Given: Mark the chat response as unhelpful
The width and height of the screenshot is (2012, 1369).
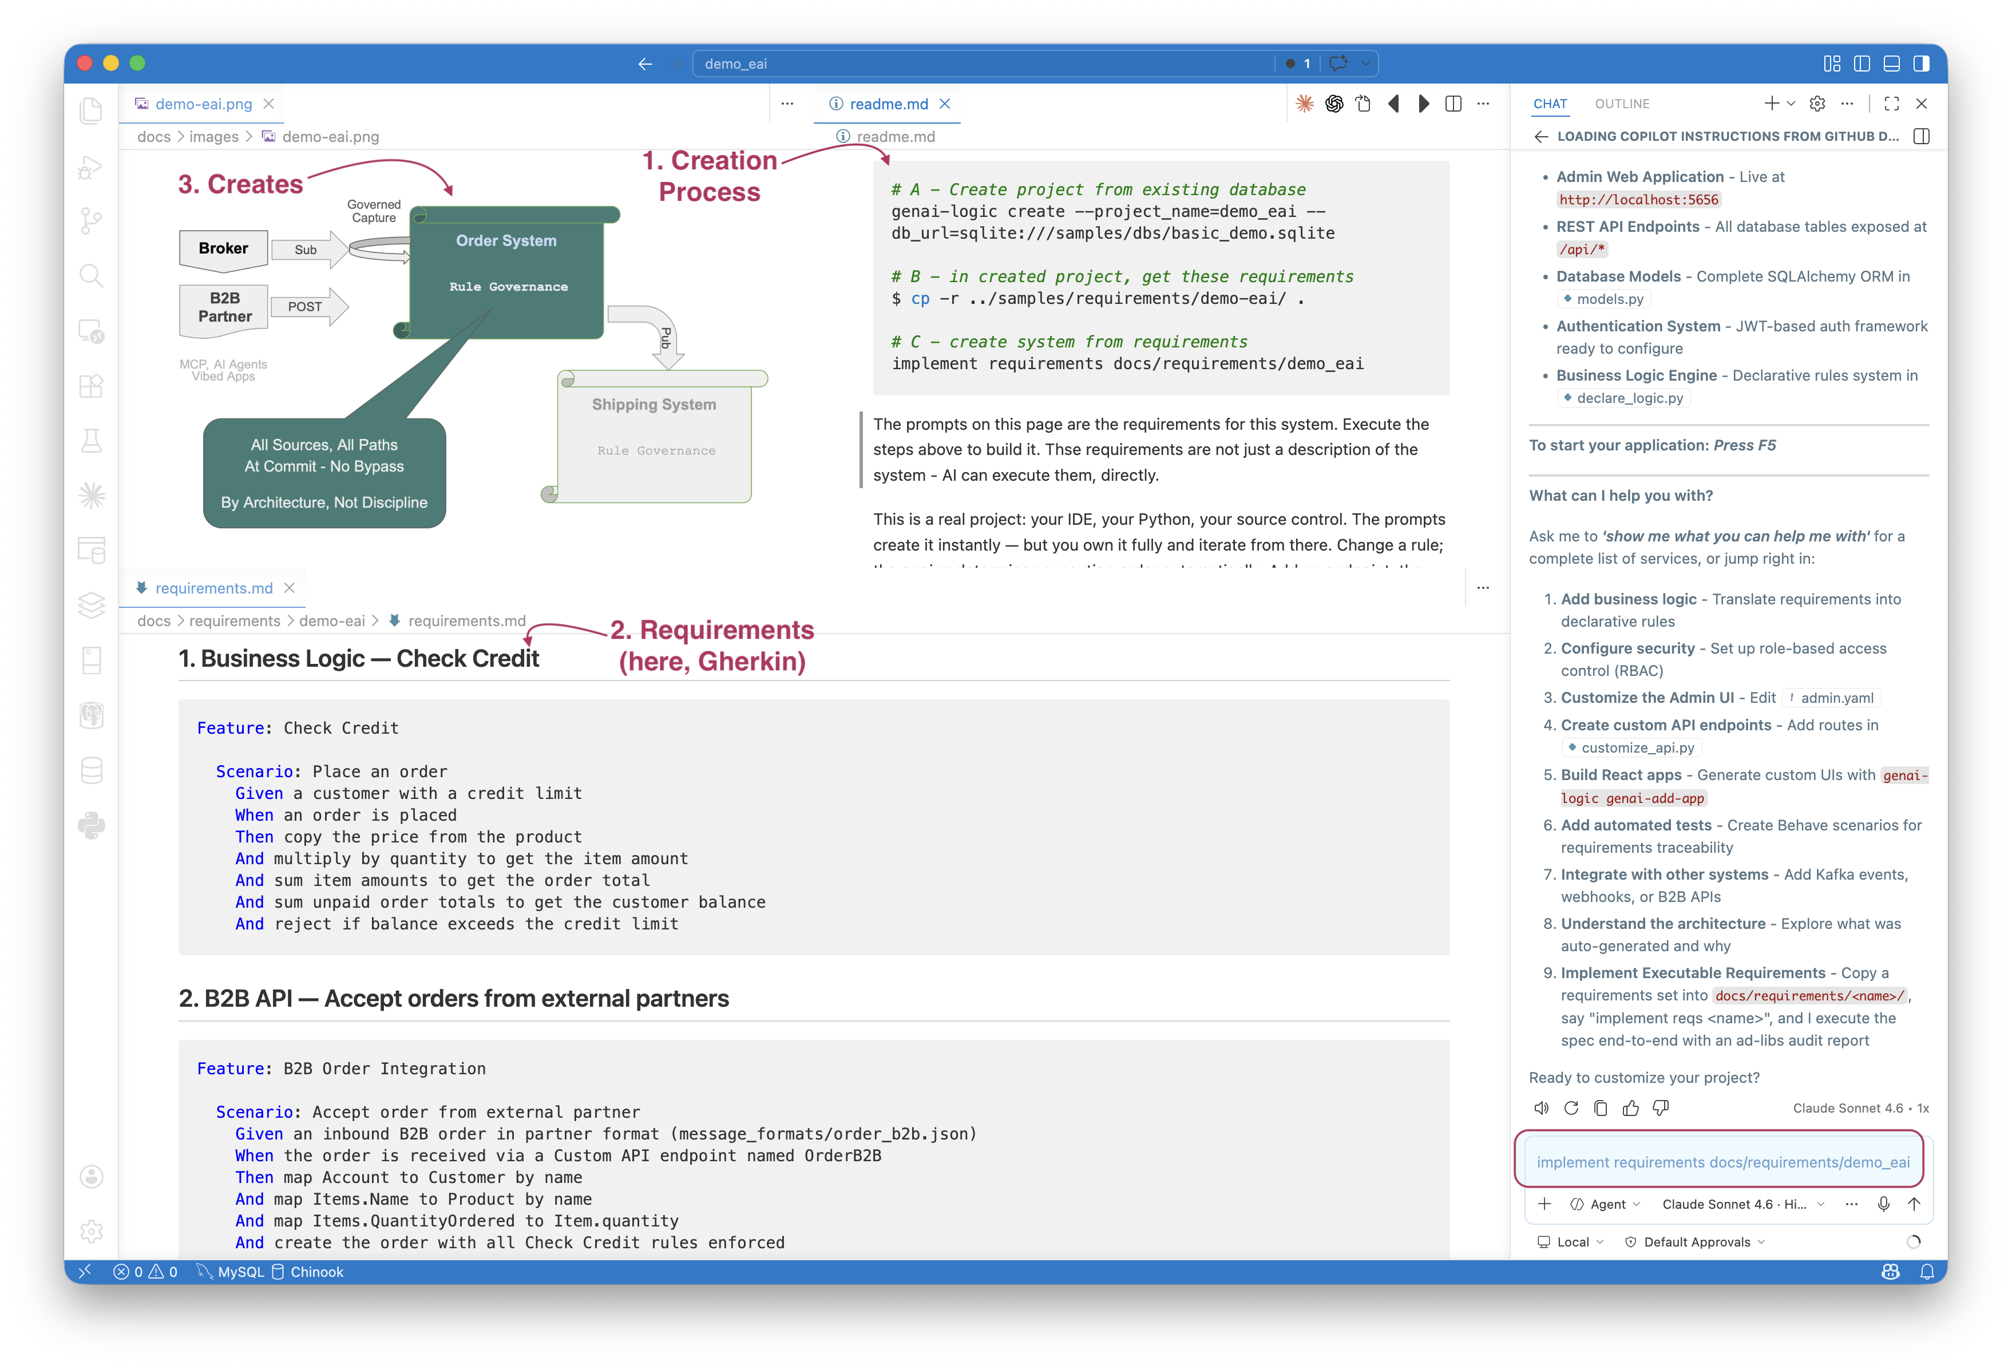Looking at the screenshot, I should [1661, 1109].
